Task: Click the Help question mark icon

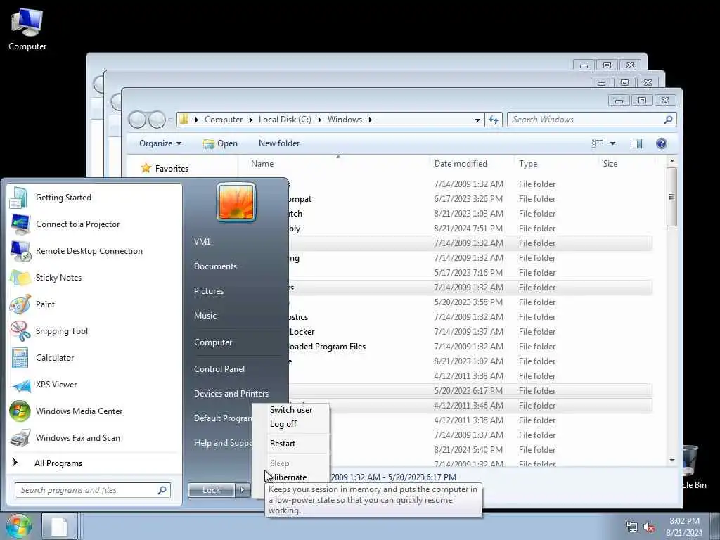Action: 661,143
